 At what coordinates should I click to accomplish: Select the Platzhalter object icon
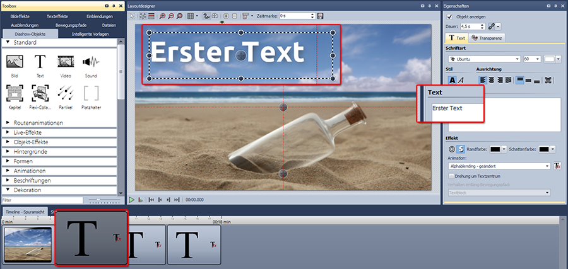coord(91,93)
